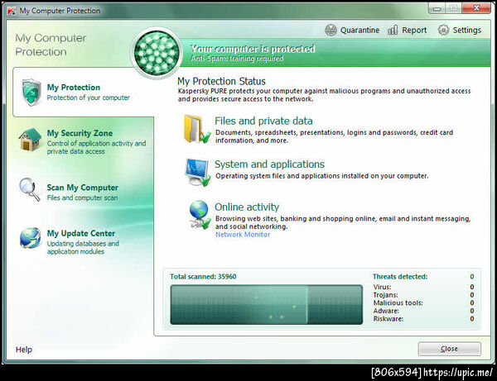Viewport: 497px width, 381px height.
Task: Click 'Anti-Spam: training required' message
Action: [237, 59]
